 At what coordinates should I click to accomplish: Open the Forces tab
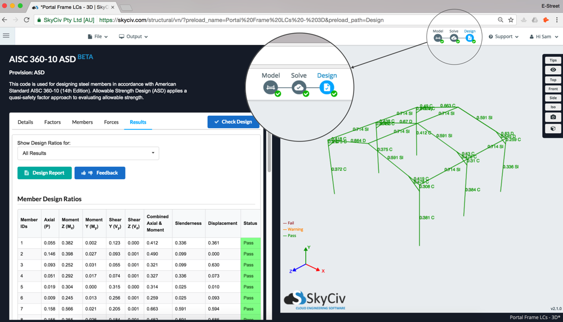(111, 123)
